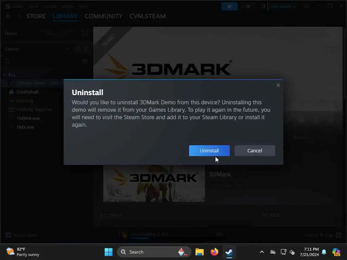The image size is (347, 260).
Task: Select TMX.exe in the game list
Action: pos(25,127)
